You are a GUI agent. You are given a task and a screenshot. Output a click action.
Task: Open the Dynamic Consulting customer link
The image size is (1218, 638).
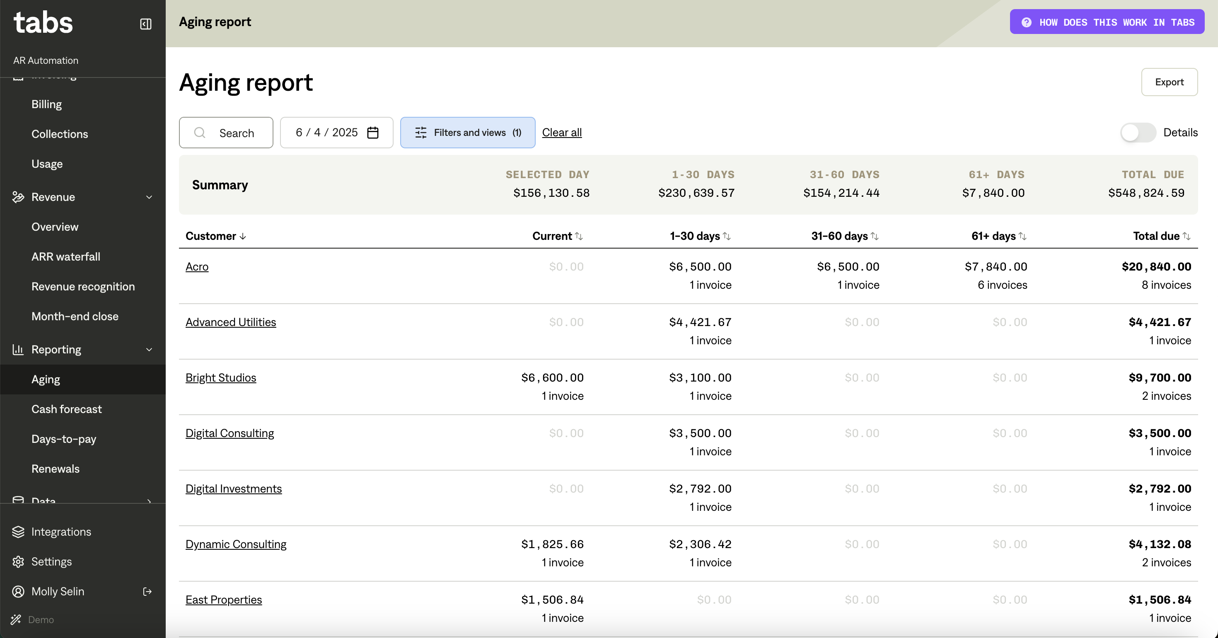pos(236,544)
